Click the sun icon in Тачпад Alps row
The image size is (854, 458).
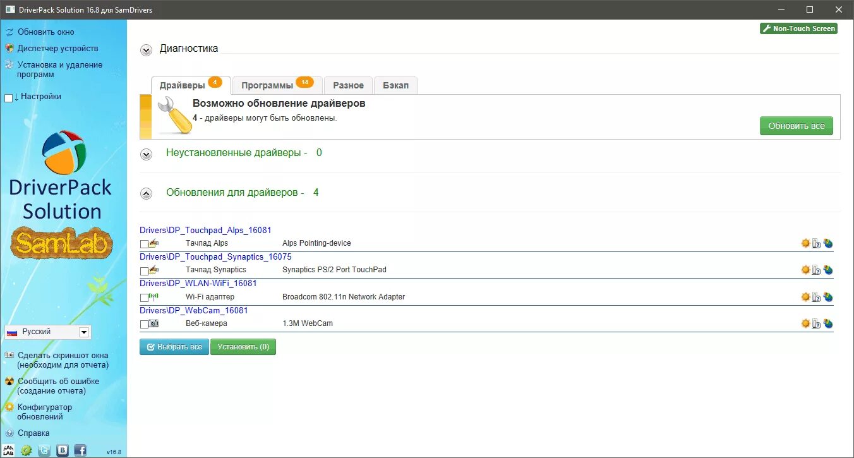click(805, 243)
